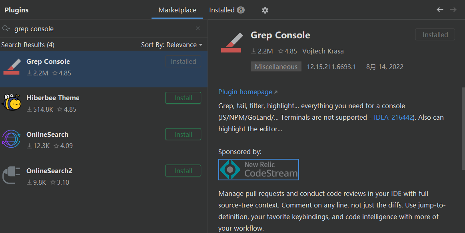This screenshot has height=233, width=465.
Task: Go back with the left arrow
Action: point(440,10)
